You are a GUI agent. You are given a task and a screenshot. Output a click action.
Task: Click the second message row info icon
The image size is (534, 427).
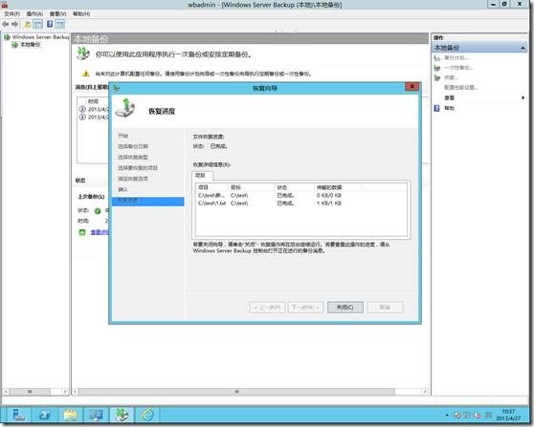pyautogui.click(x=82, y=117)
